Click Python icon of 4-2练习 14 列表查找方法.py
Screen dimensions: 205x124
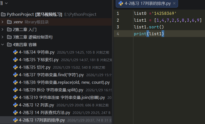(x=15, y=113)
